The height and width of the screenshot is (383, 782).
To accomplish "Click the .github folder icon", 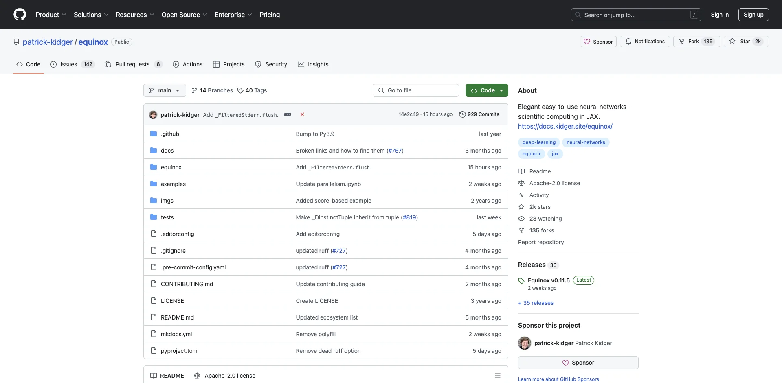I will coord(154,134).
